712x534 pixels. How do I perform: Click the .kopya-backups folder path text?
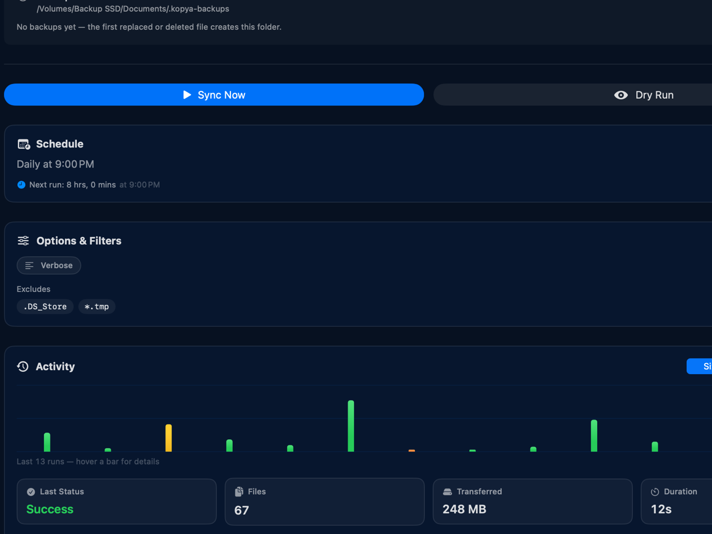point(133,9)
